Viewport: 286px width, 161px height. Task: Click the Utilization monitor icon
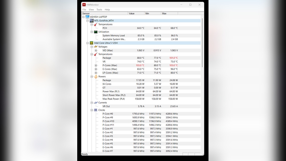point(96,32)
